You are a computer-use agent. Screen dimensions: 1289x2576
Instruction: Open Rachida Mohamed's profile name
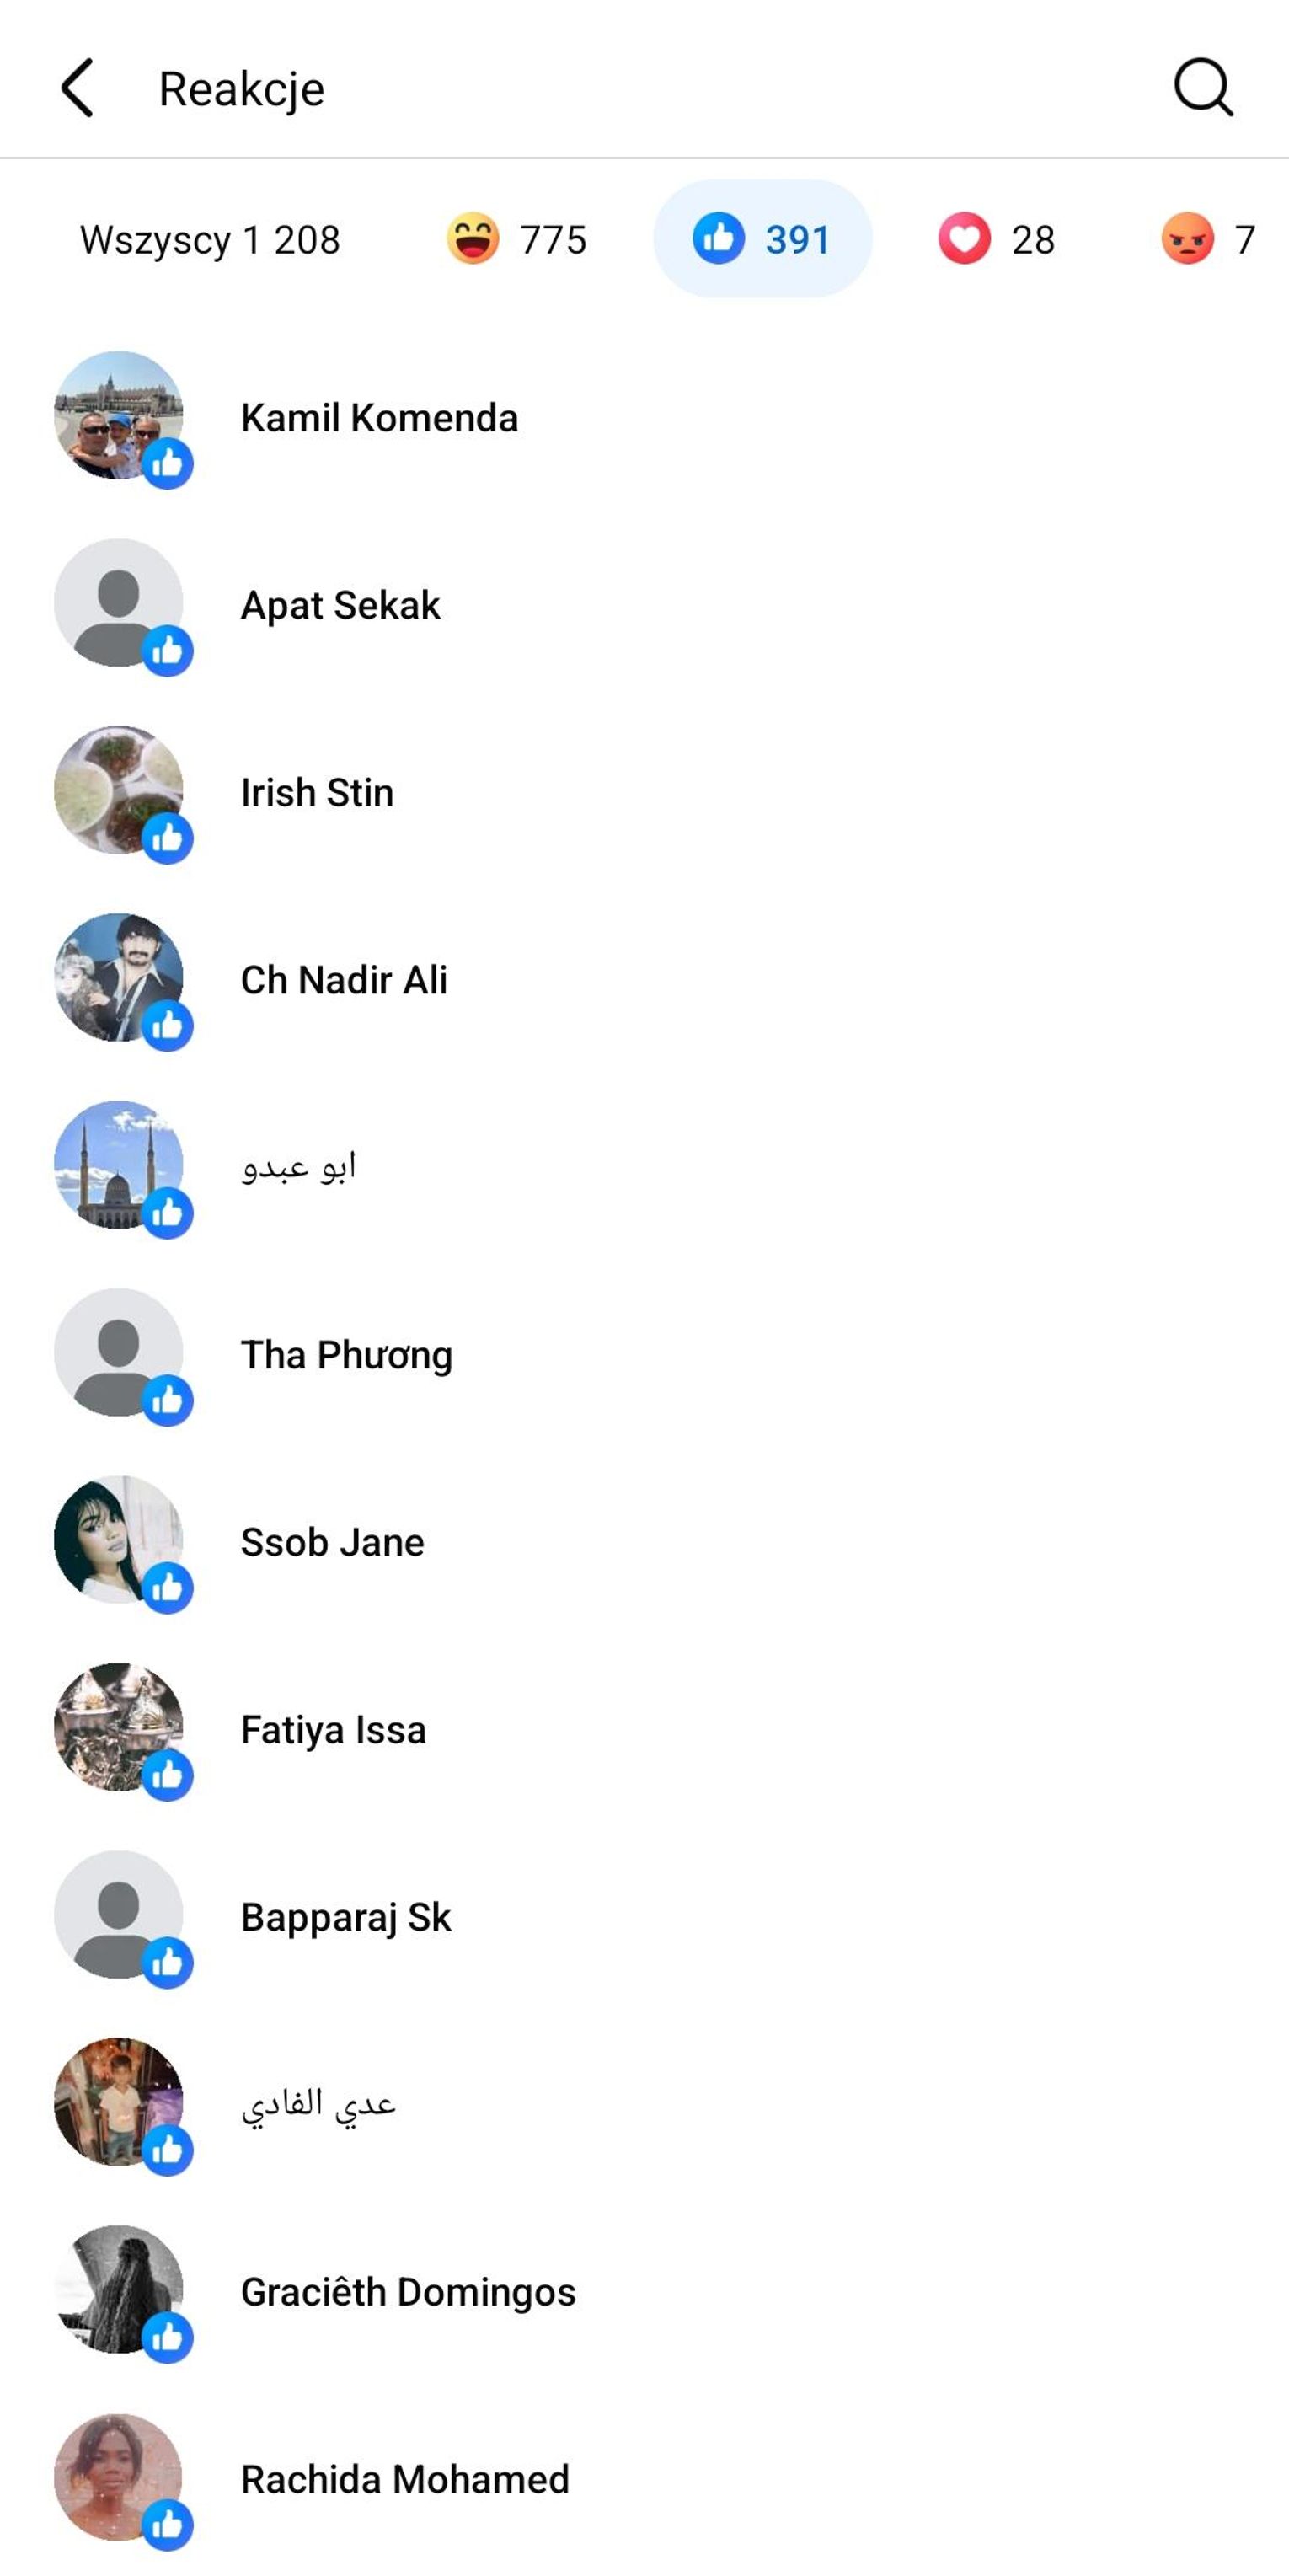pyautogui.click(x=405, y=2480)
